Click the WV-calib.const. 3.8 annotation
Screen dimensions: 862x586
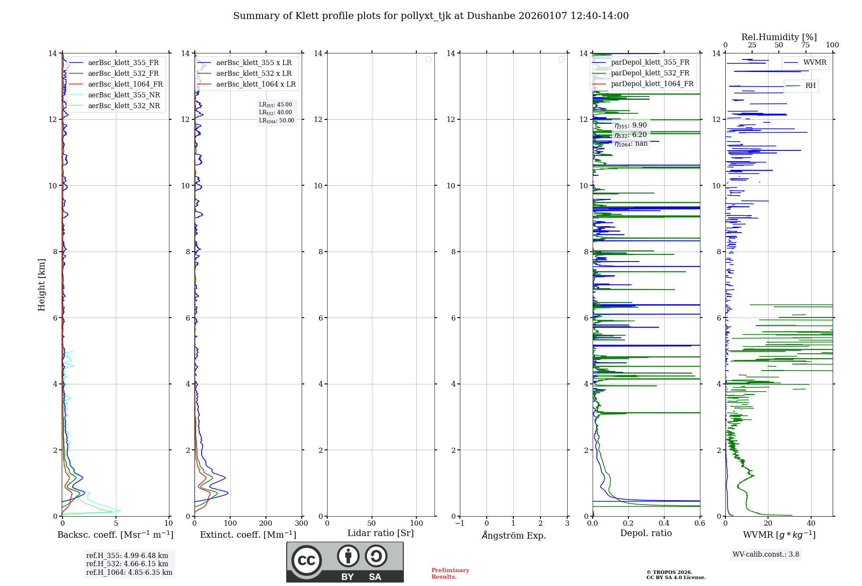(x=765, y=555)
